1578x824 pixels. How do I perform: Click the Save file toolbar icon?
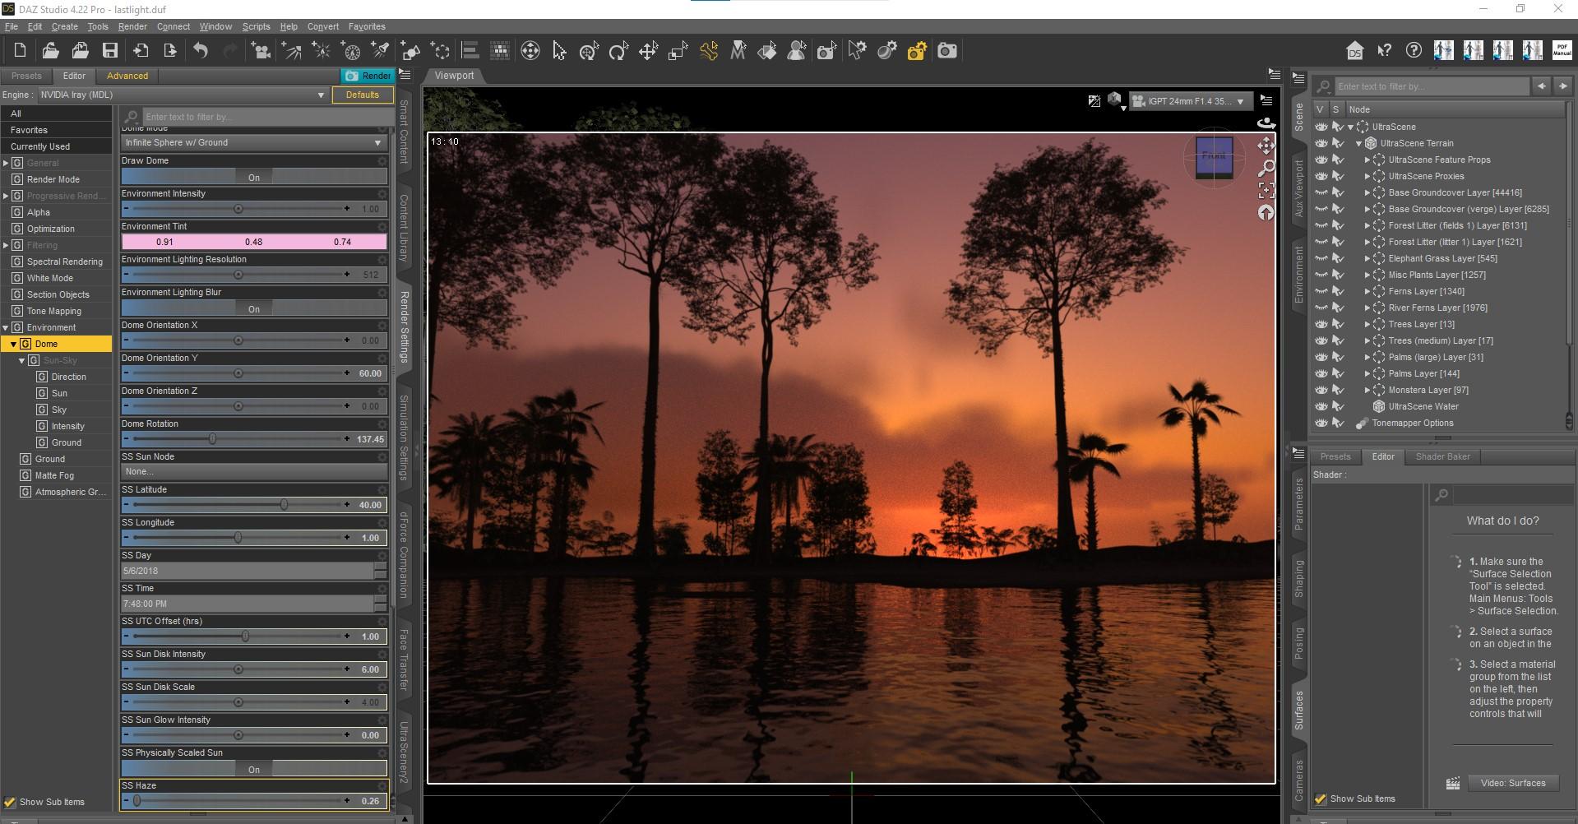[x=109, y=51]
